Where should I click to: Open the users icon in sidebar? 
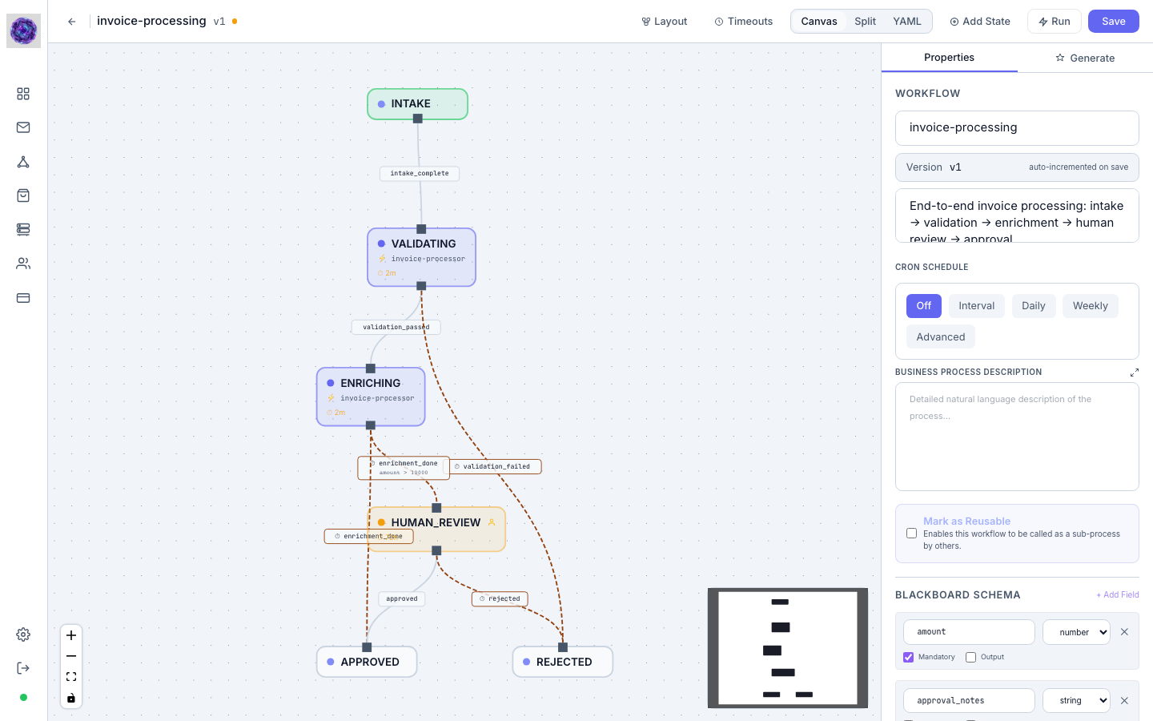coord(23,264)
